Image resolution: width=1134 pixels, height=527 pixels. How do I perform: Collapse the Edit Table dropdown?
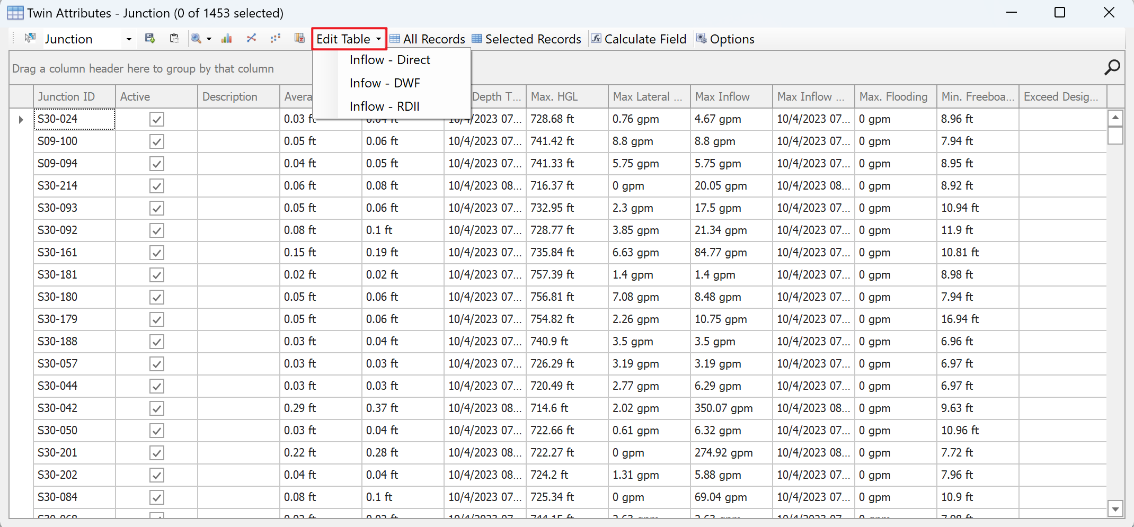tap(349, 39)
